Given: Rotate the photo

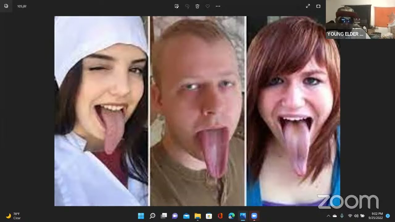Looking at the screenshot, I should 187,6.
